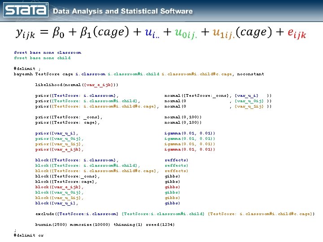The height and width of the screenshot is (242, 323).
Task: Click the 'prior({var_u_i},' line
Action: pyautogui.click(x=57, y=133)
